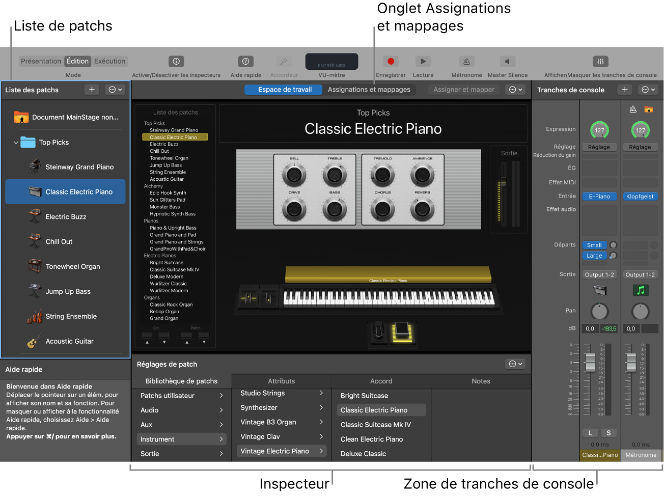The height and width of the screenshot is (497, 665).
Task: Click the Assigner et mapper button
Action: click(464, 90)
